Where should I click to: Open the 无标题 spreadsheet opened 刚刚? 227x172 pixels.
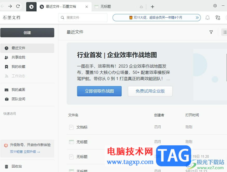point(82,142)
